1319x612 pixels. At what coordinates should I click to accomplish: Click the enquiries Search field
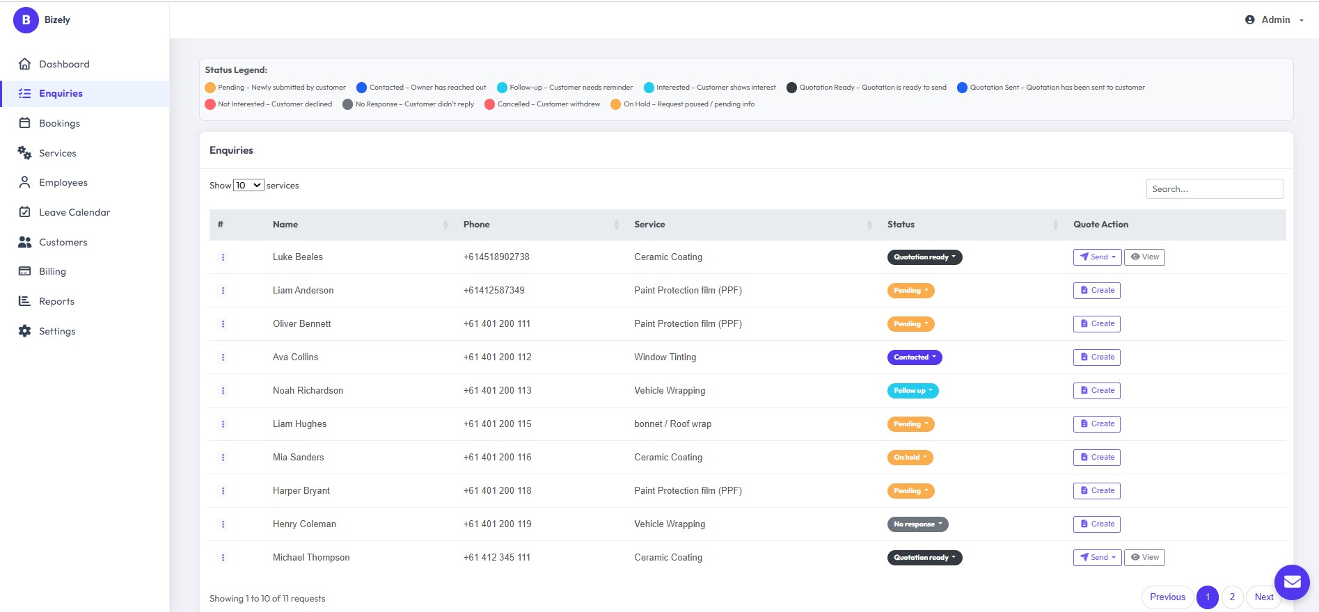click(1215, 189)
